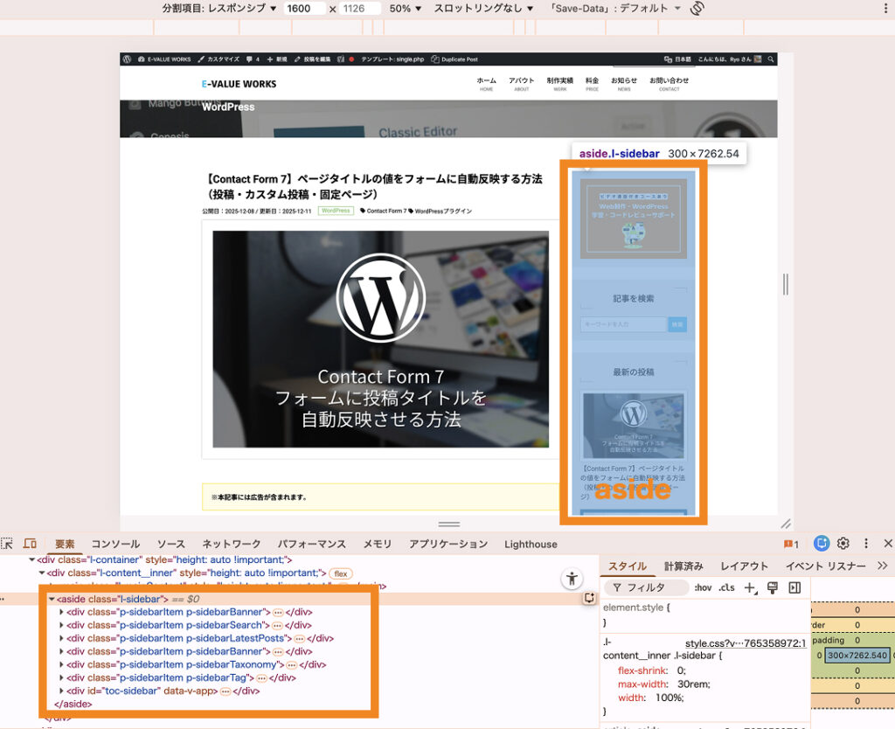This screenshot has width=895, height=729.
Task: Open the style.css source link
Action: (x=745, y=642)
